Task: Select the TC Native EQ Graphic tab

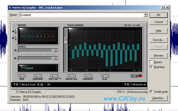Action: 28,92
